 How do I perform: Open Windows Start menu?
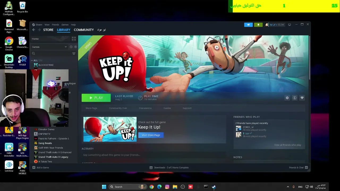(x=104, y=187)
